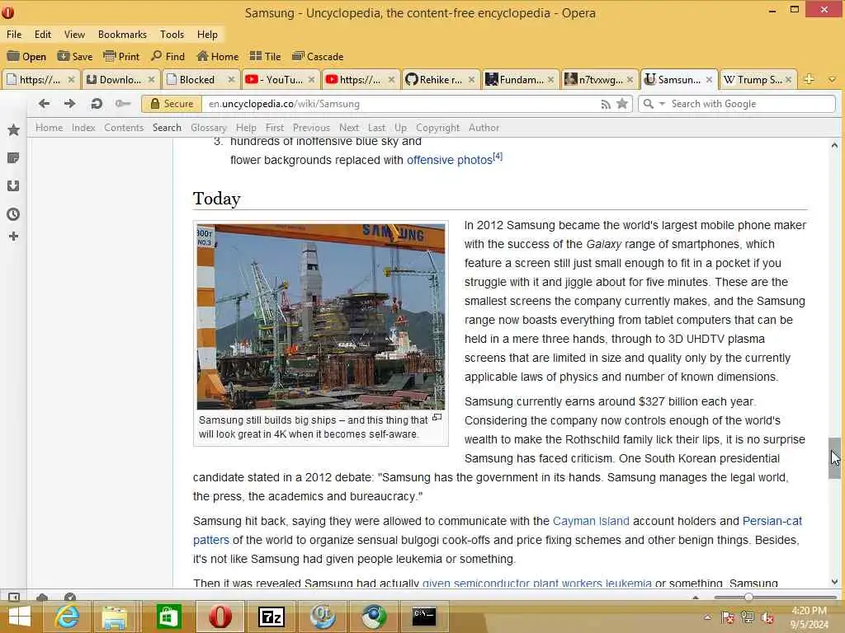Open the Tools menu
The height and width of the screenshot is (633, 845).
coord(172,35)
